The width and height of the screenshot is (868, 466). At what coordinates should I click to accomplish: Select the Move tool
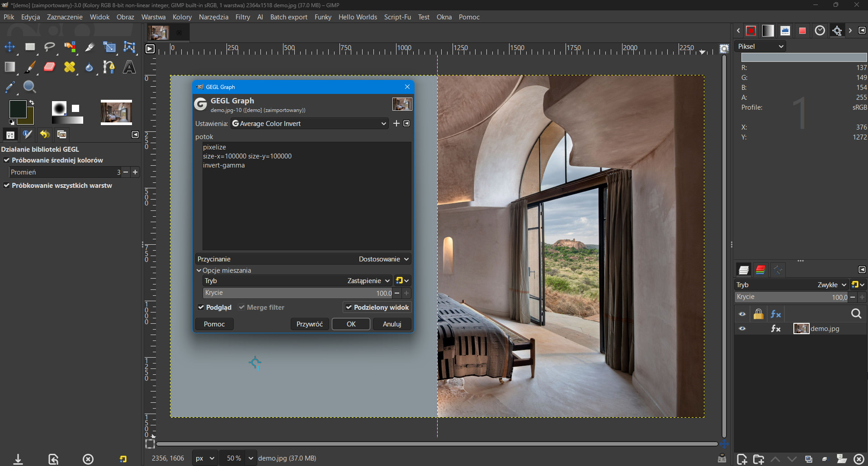9,47
